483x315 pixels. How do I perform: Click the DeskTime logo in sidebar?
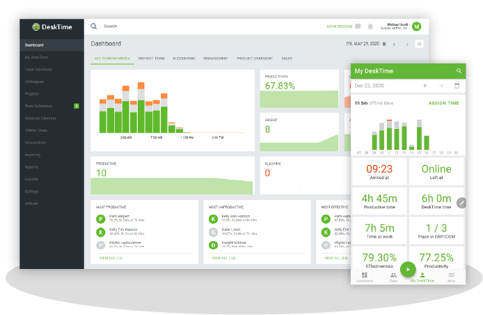[52, 27]
